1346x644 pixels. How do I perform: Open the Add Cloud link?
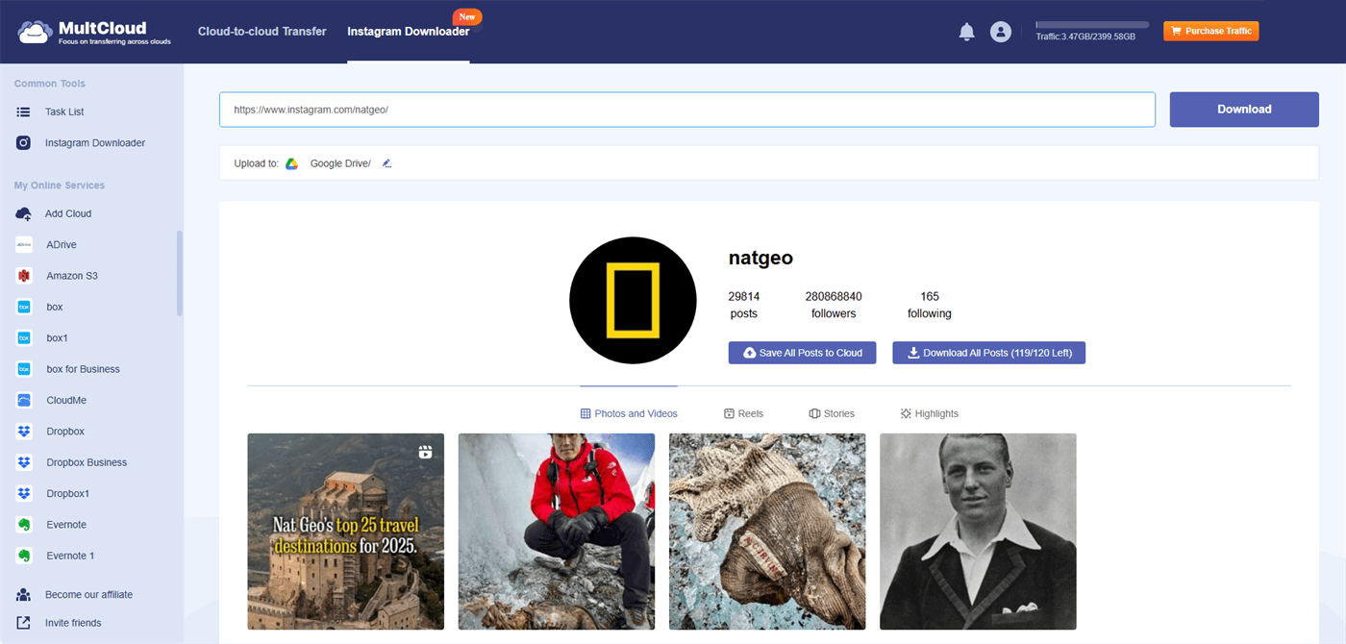[x=68, y=213]
